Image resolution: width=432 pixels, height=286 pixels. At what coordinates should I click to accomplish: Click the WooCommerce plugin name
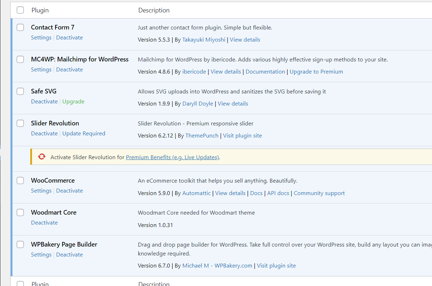(x=53, y=180)
